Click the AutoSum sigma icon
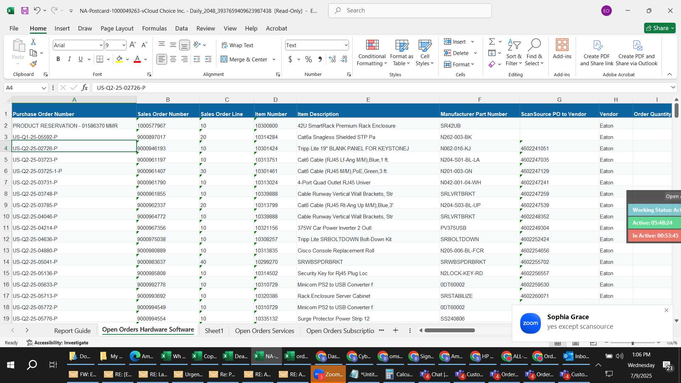The height and width of the screenshot is (383, 681). 492,42
